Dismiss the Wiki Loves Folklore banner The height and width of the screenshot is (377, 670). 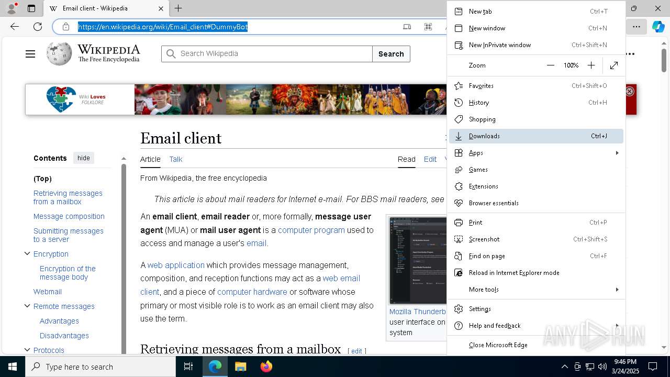coord(630,91)
